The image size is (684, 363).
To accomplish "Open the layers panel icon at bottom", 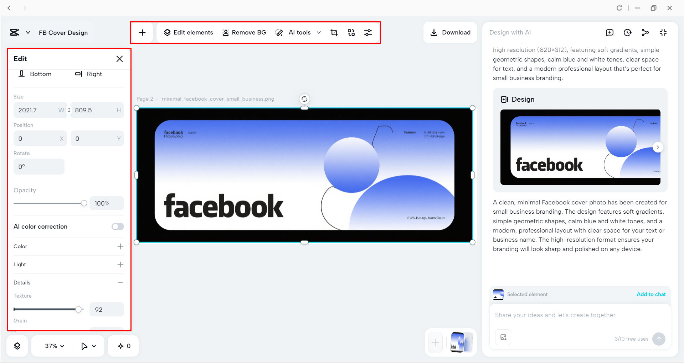I will pos(17,346).
